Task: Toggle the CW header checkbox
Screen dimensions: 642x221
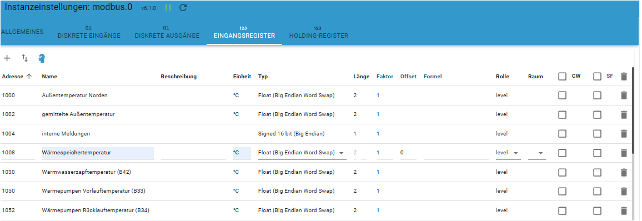Action: [562, 76]
